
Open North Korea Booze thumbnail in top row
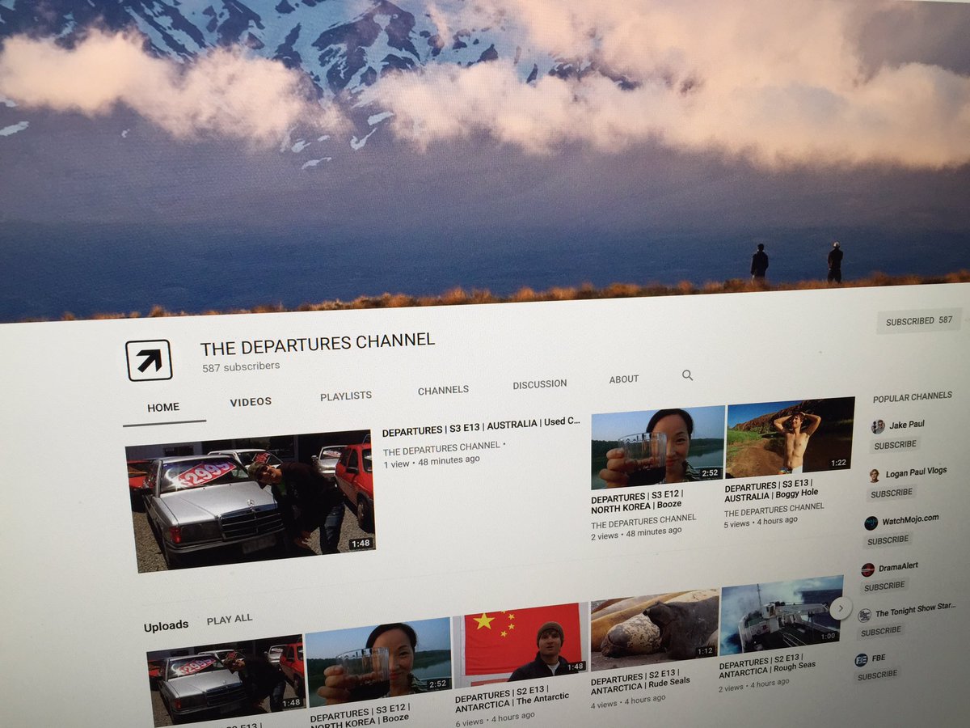coord(658,447)
